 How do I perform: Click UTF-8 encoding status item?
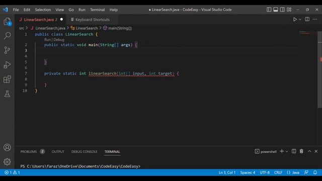(x=265, y=172)
